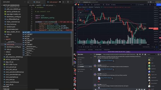Open TradingView Alert button

108,5
